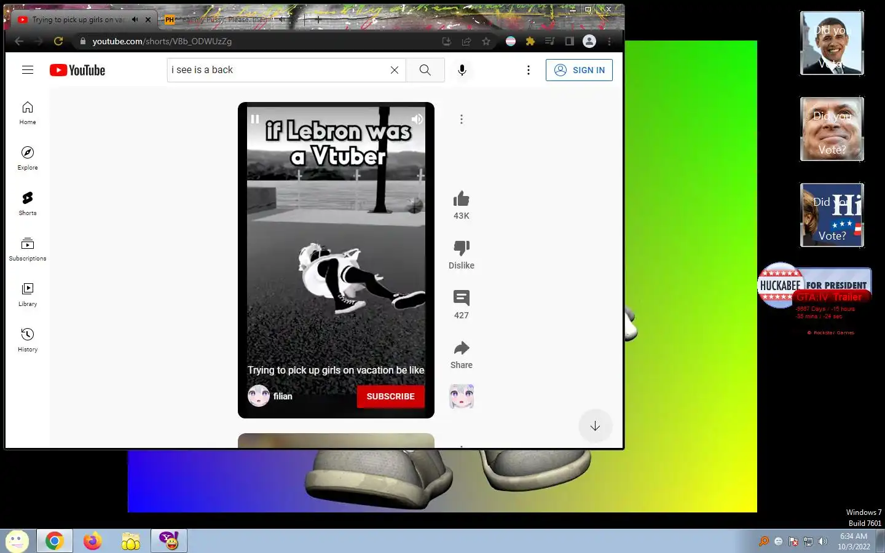Image resolution: width=885 pixels, height=553 pixels.
Task: Open Home in the YouTube sidebar
Action: [28, 113]
